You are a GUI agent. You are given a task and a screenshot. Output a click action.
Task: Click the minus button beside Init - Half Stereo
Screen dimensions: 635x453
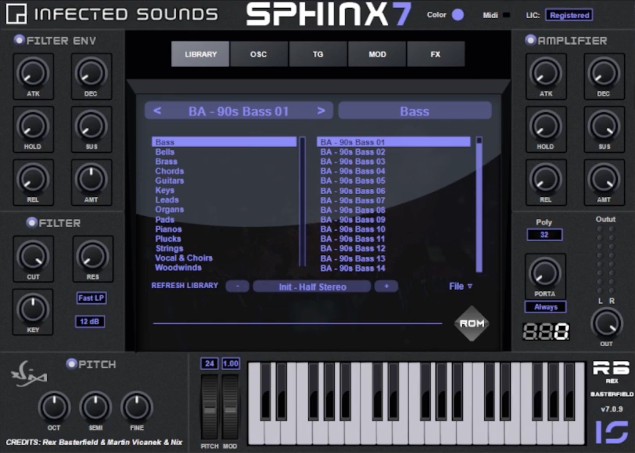(x=237, y=287)
